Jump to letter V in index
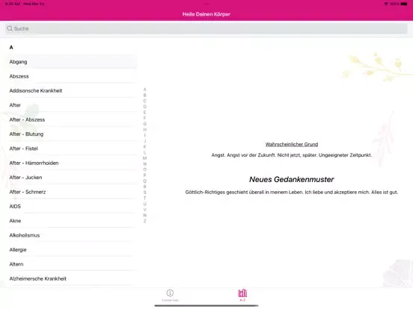Viewport: 413px width, 309px height. pyautogui.click(x=144, y=210)
